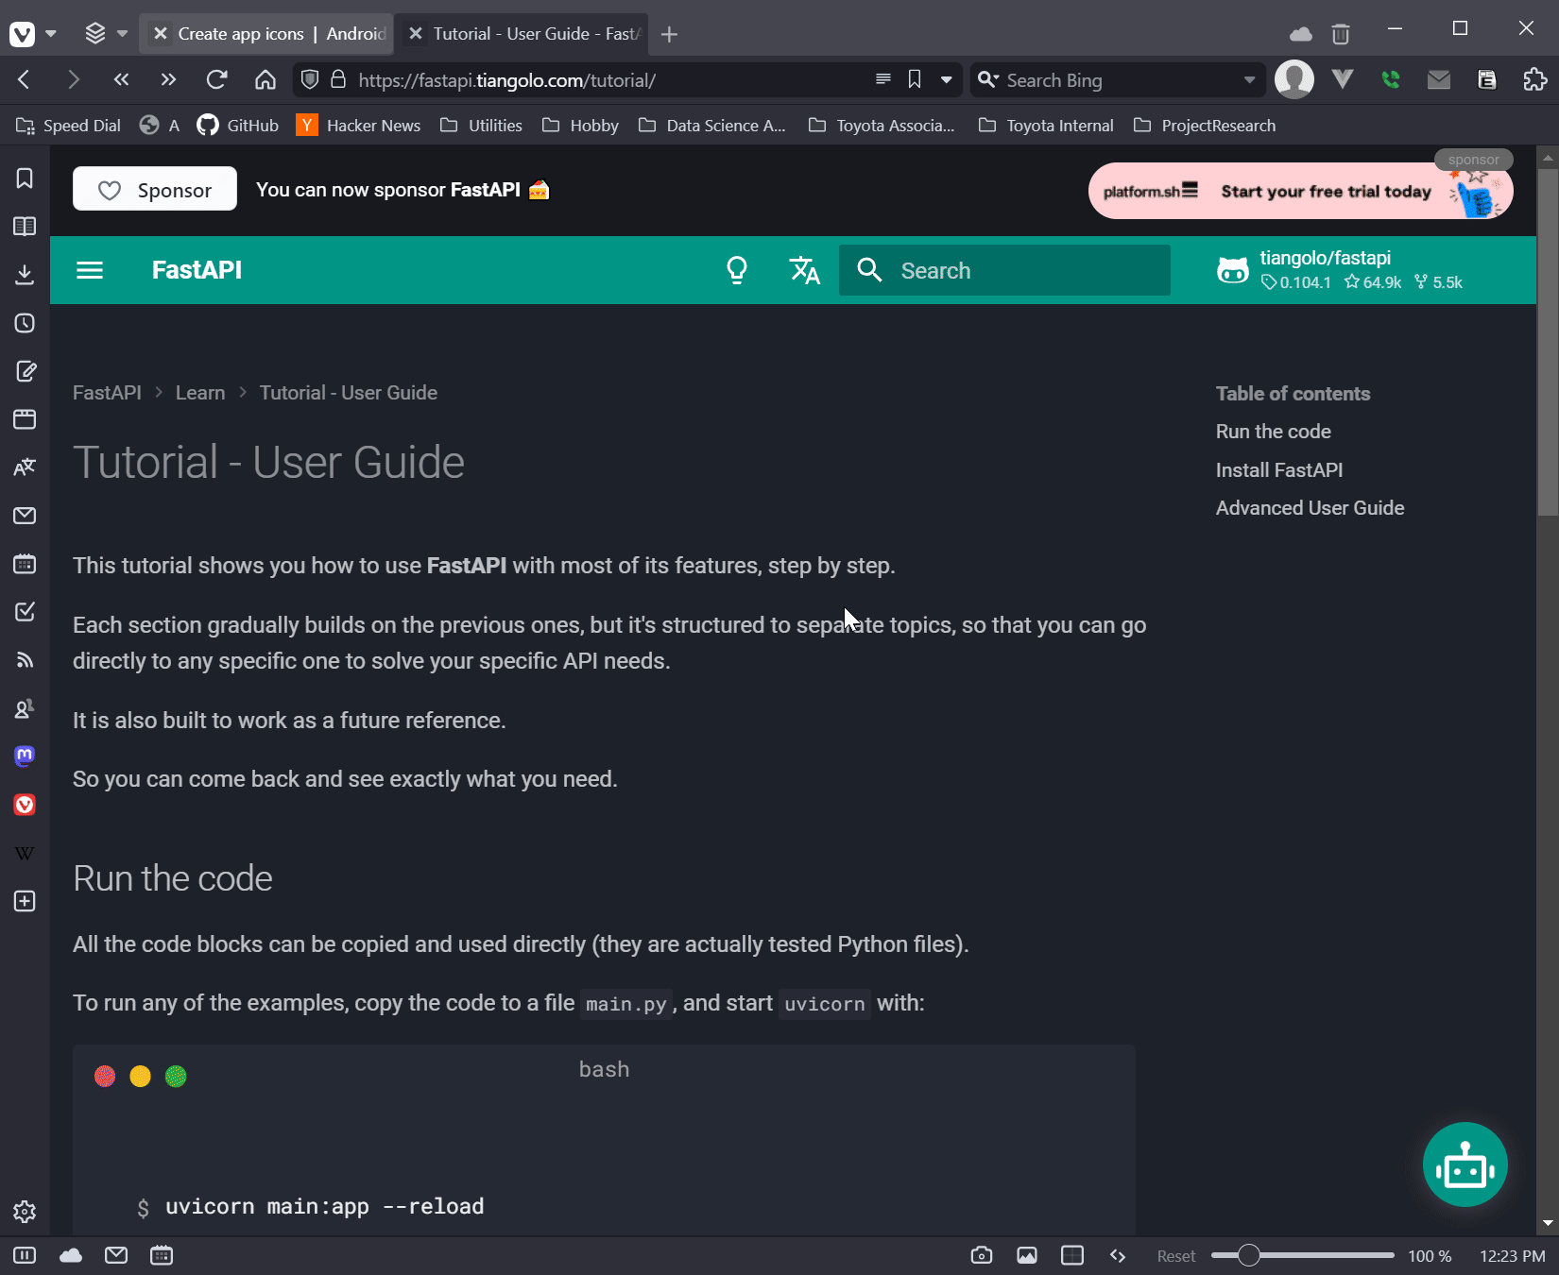Reset the page zoom

point(1176,1256)
